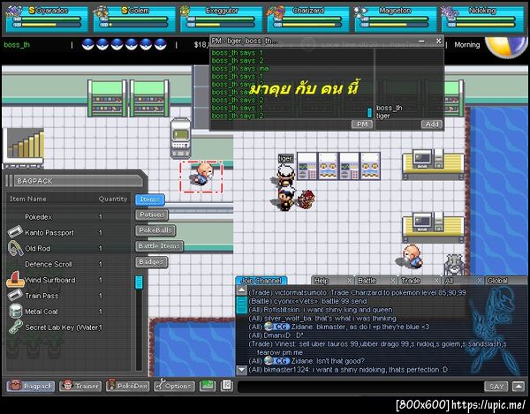Close the Battle chat tab
530x414 pixels.
[393, 281]
